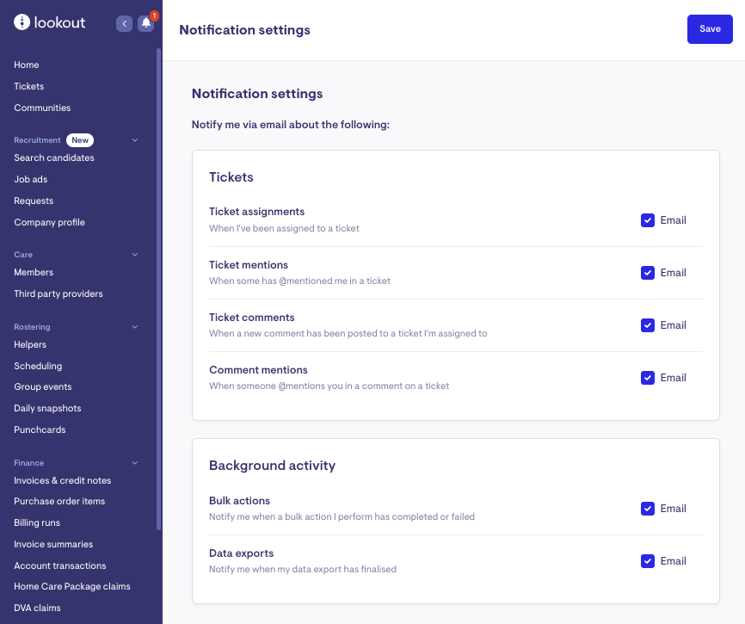Open the notifications bell icon
The width and height of the screenshot is (745, 624).
click(x=146, y=24)
